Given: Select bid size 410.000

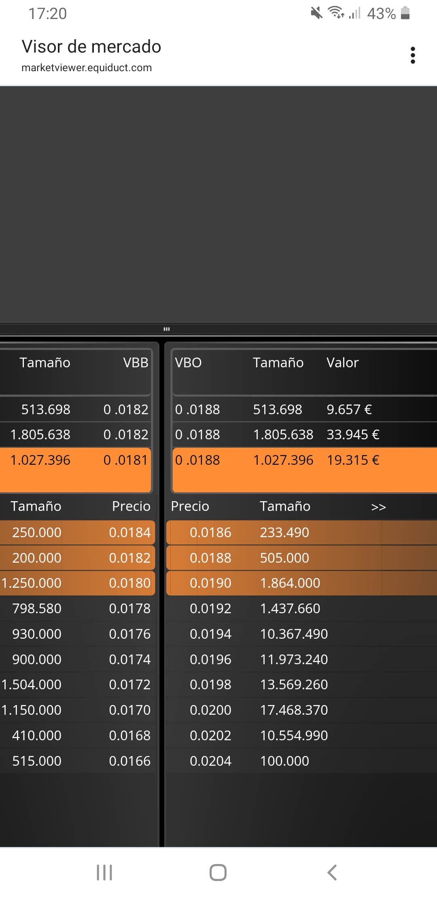Looking at the screenshot, I should (37, 735).
